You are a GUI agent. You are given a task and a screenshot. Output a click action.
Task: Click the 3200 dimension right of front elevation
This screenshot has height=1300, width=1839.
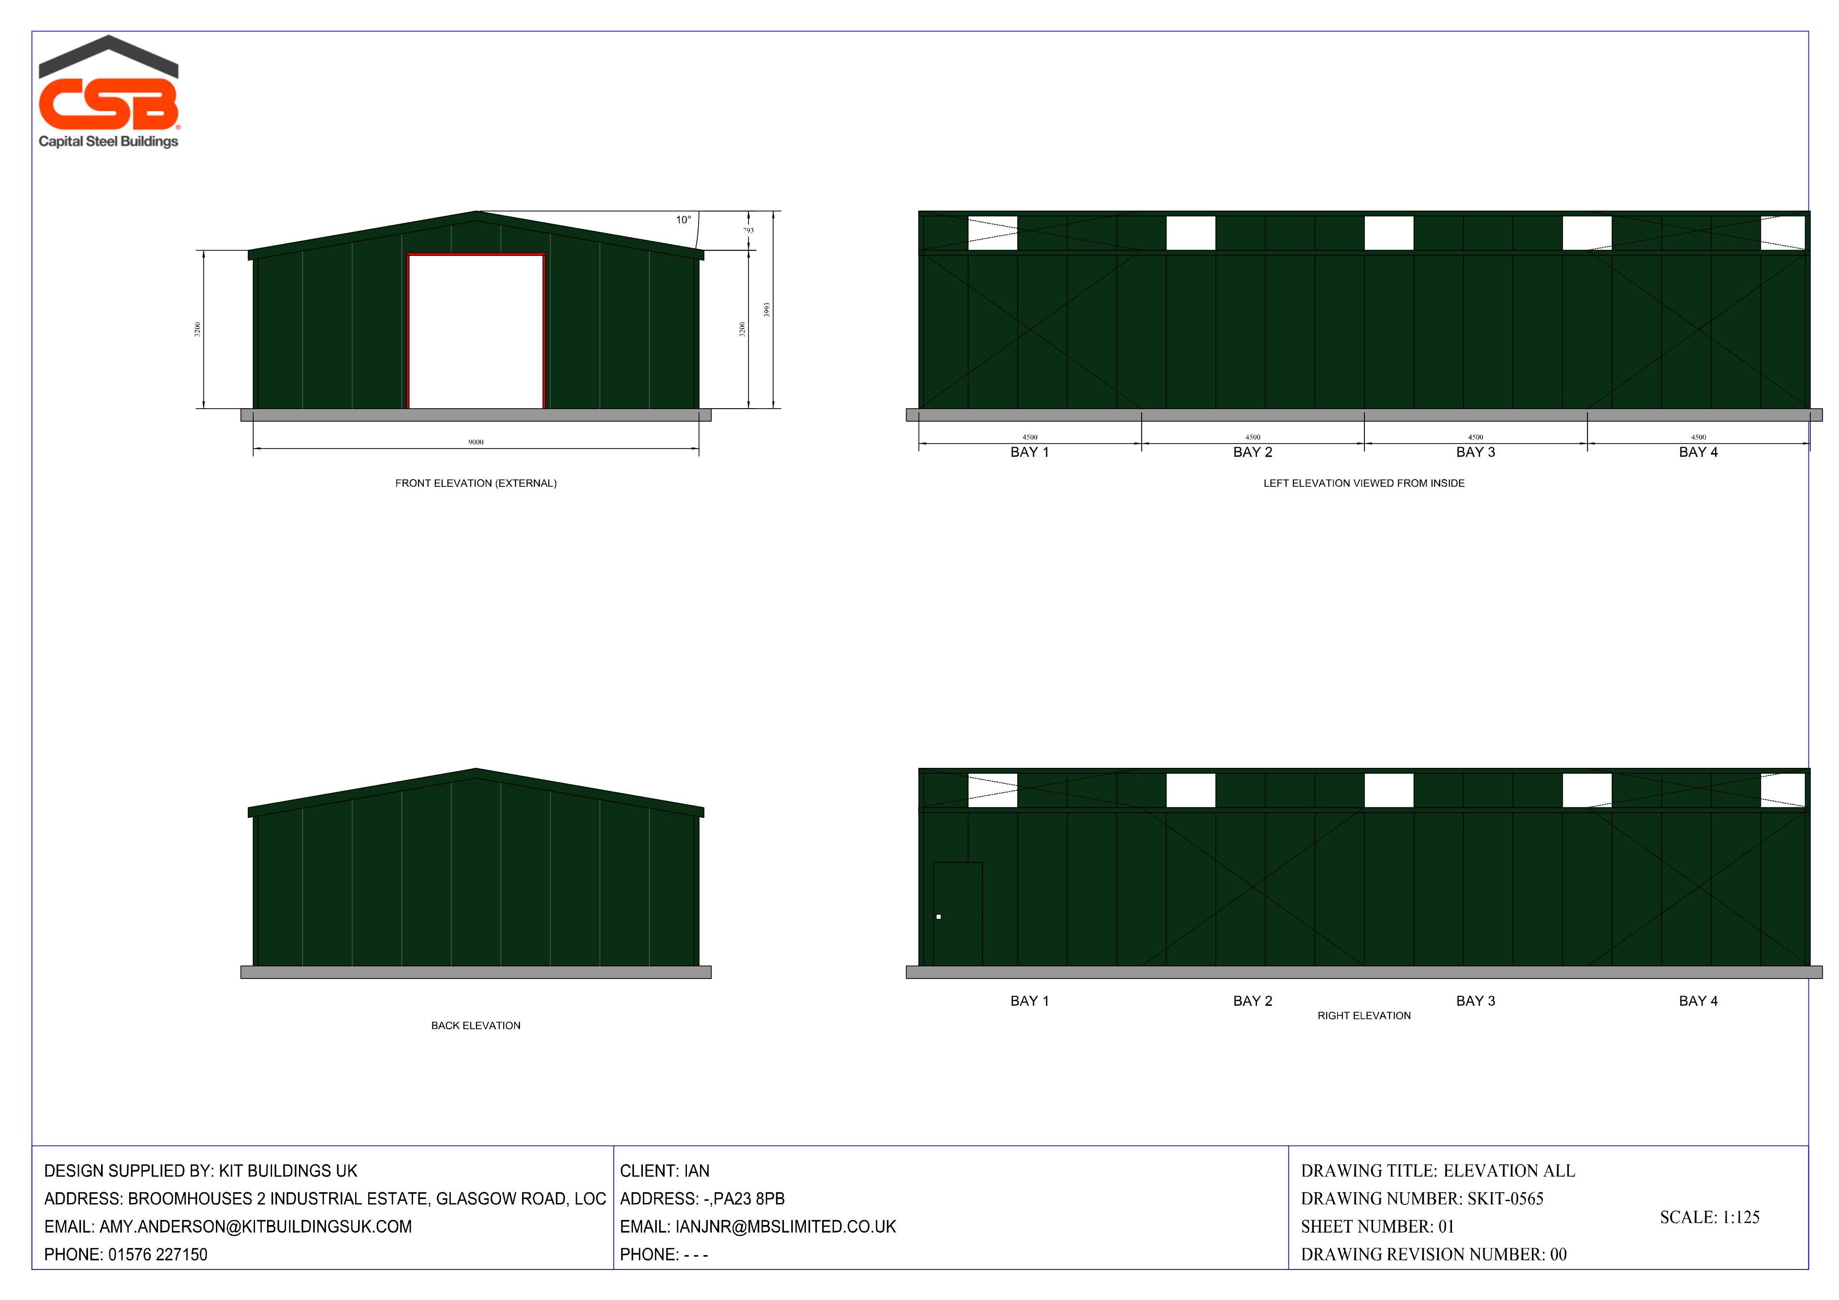[x=742, y=329]
